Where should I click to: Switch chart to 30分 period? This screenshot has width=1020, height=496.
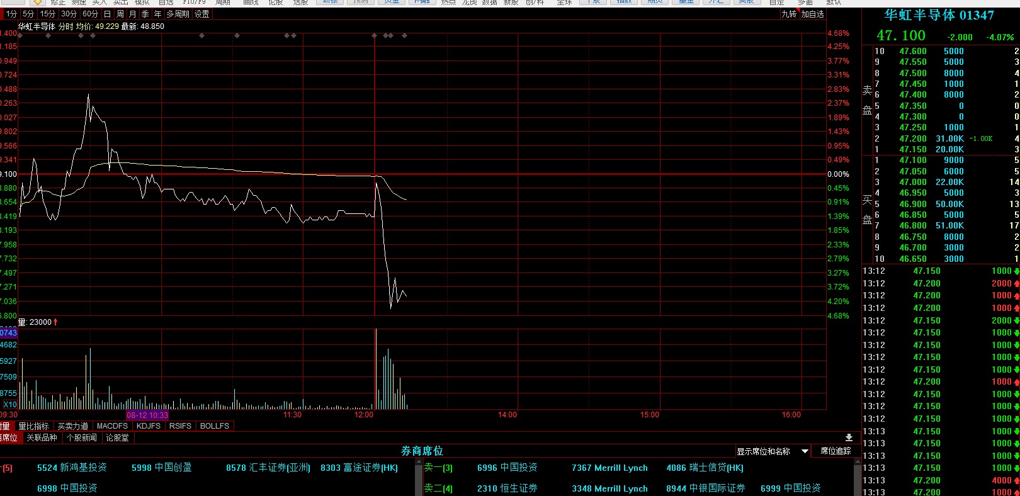[x=69, y=14]
